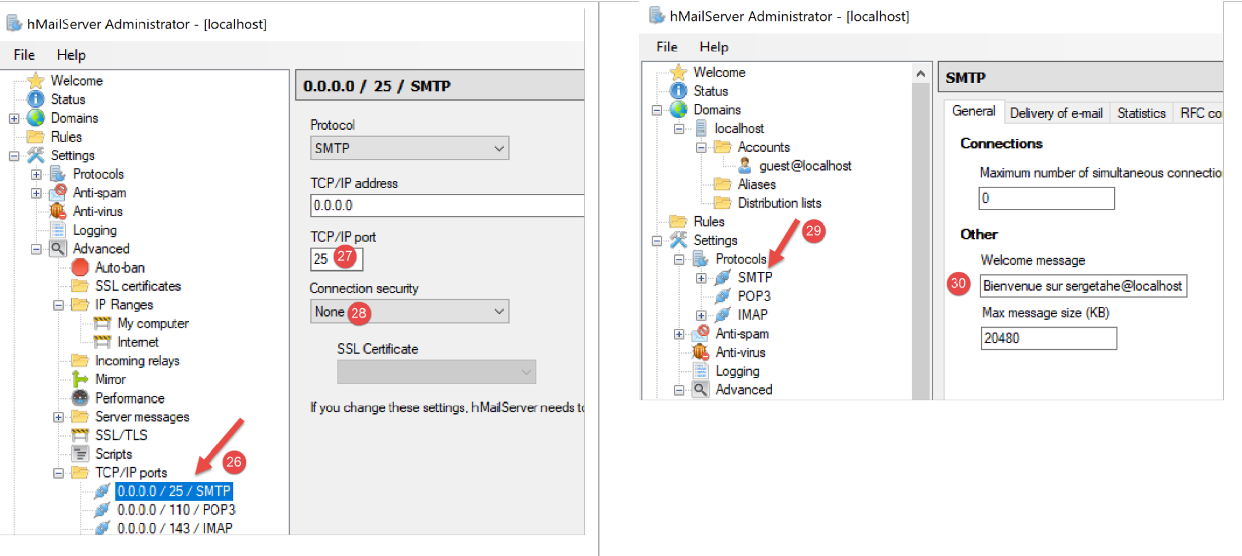The height and width of the screenshot is (556, 1242).
Task: Click the Performance gauge icon
Action: point(80,398)
